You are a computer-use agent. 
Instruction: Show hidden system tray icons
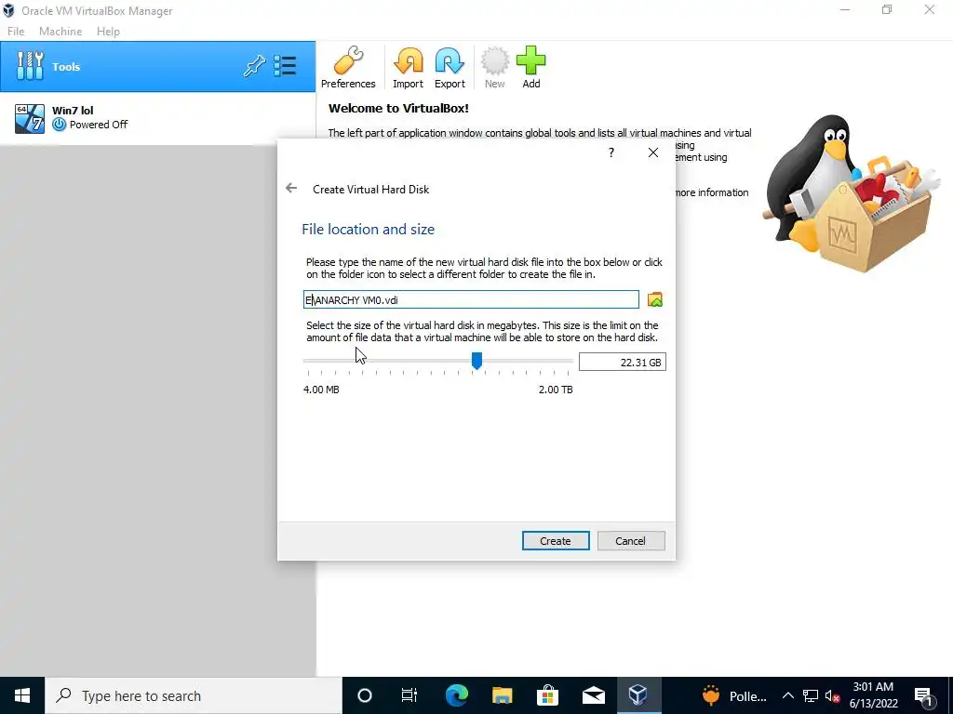point(787,695)
